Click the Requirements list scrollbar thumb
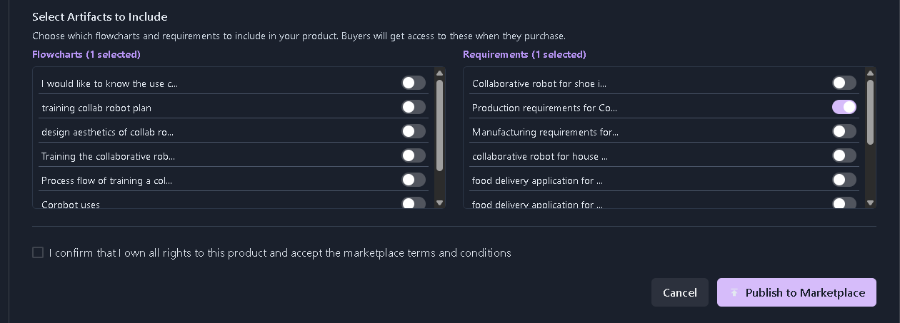 (870, 112)
